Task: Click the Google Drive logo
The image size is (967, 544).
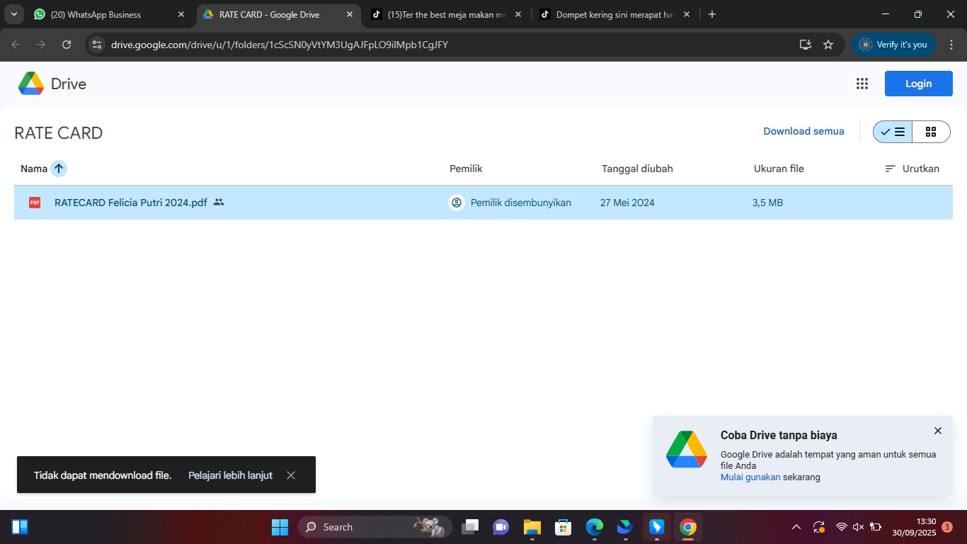Action: 31,84
